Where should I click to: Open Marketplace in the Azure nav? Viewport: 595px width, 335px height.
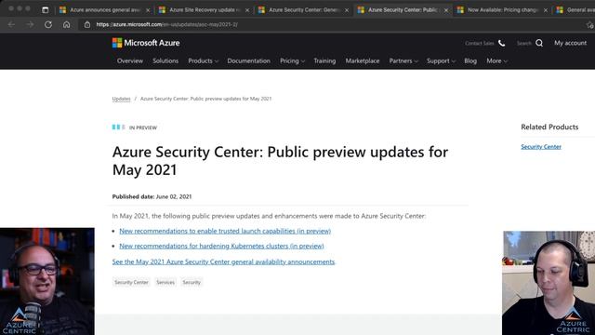click(x=363, y=60)
